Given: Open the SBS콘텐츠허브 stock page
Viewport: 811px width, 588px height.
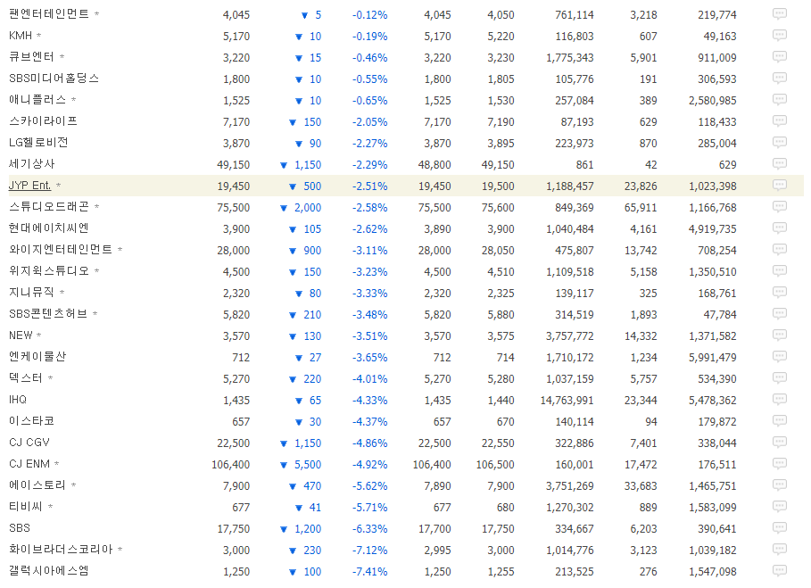Looking at the screenshot, I should coord(48,314).
